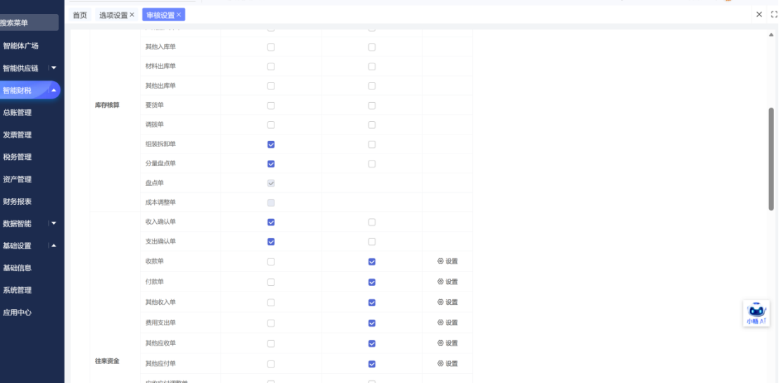Switch to the 首页 tab
This screenshot has height=383, width=779.
click(x=80, y=15)
